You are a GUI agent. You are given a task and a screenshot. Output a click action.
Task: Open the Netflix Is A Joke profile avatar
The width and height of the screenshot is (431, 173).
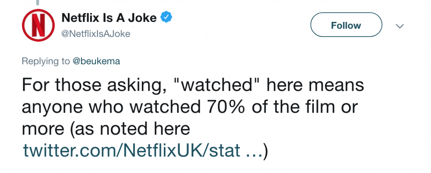(x=38, y=25)
